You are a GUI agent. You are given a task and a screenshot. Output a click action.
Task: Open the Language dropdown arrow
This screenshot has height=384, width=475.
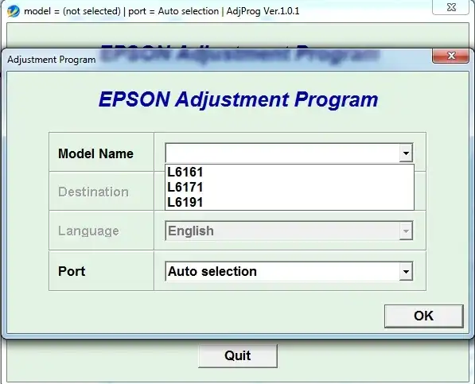tap(406, 231)
